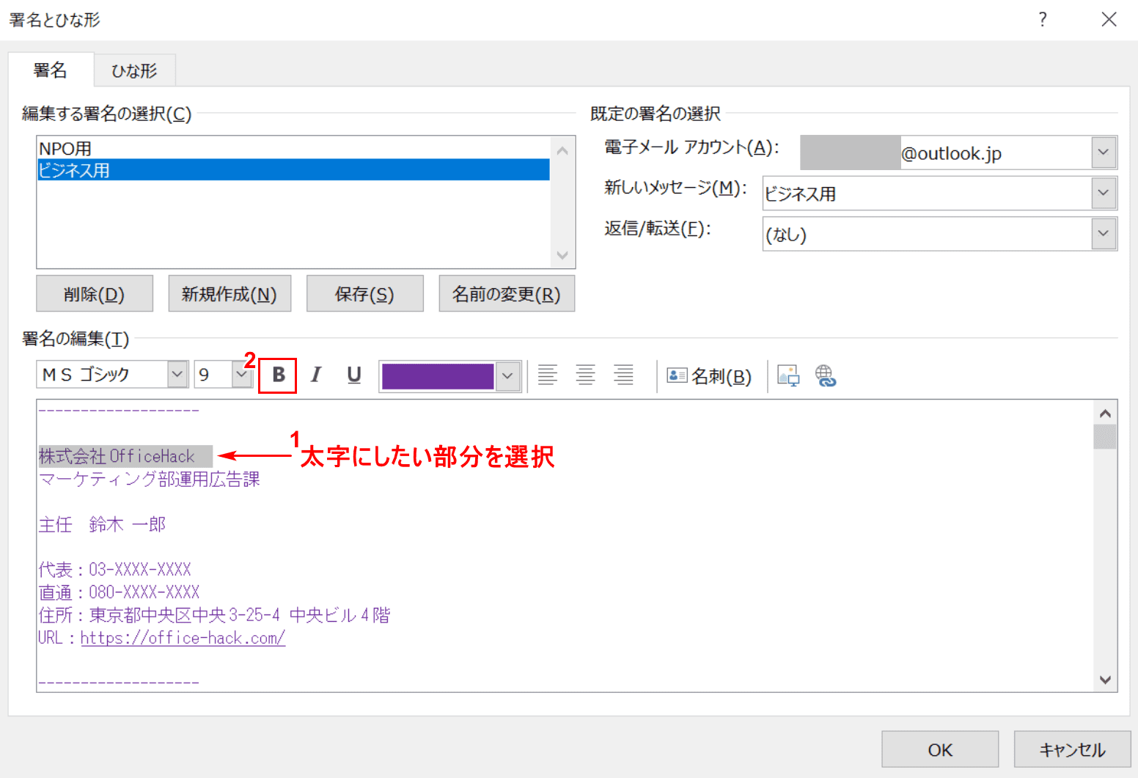Click the 削除(D) button

point(95,294)
